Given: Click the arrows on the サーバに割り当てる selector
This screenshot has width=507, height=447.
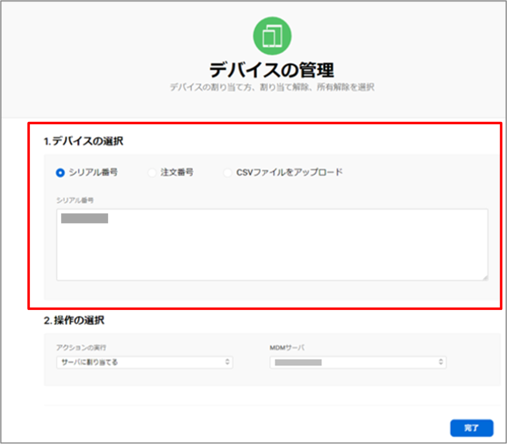Looking at the screenshot, I should [x=227, y=362].
